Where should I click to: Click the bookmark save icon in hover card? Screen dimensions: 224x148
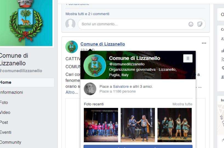pos(188,58)
